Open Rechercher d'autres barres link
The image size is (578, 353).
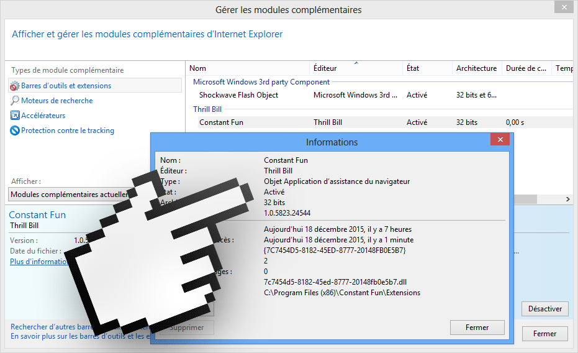pyautogui.click(x=52, y=327)
